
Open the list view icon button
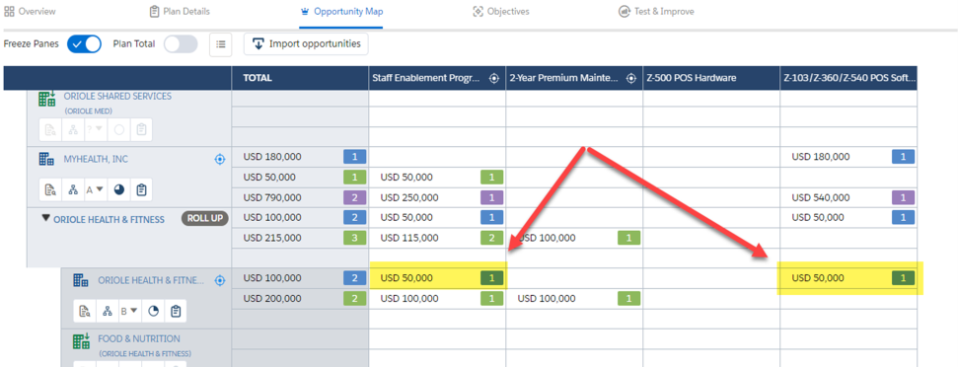click(x=221, y=44)
